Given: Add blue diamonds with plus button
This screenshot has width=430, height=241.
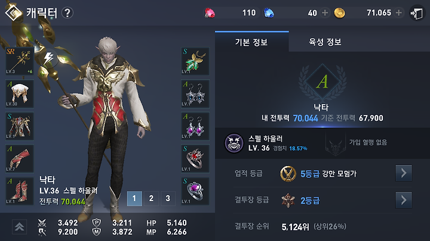Looking at the screenshot, I should (325, 13).
